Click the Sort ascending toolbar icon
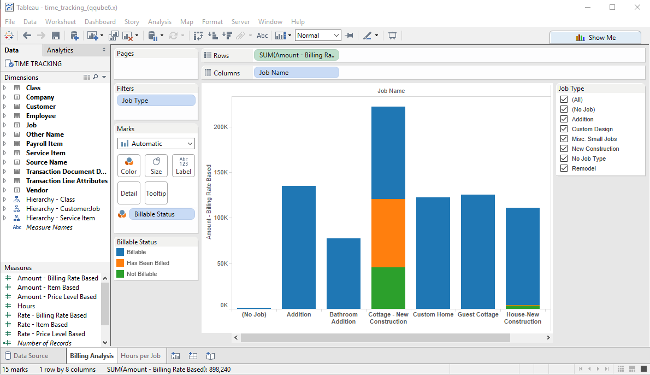 [213, 36]
